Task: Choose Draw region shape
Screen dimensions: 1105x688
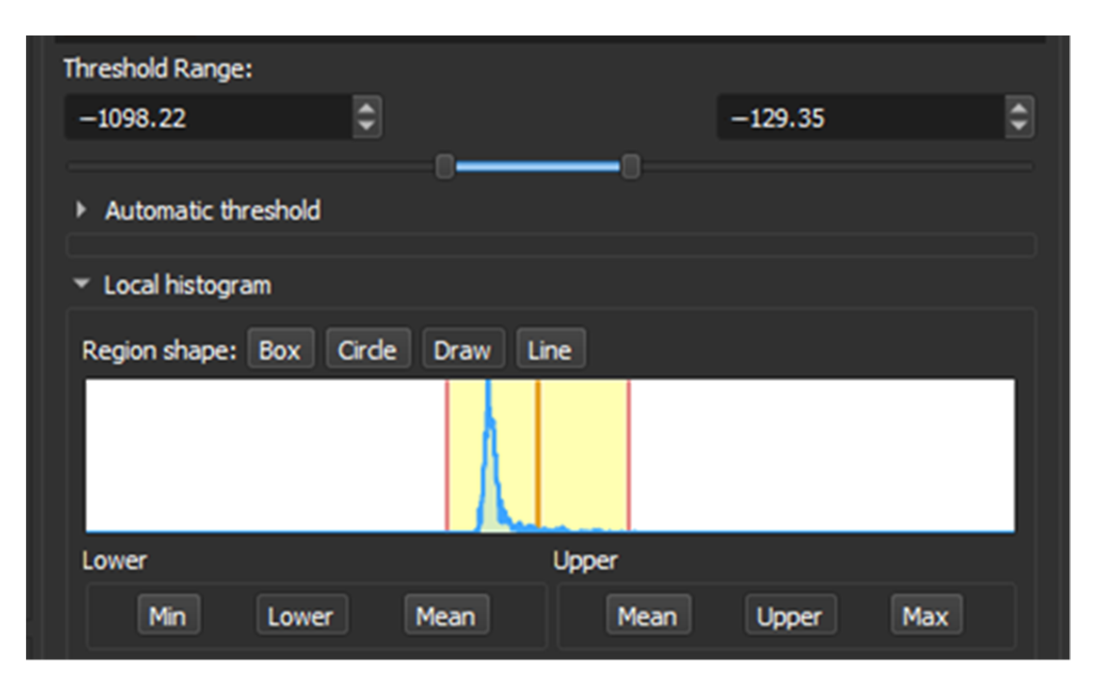Action: [x=462, y=350]
